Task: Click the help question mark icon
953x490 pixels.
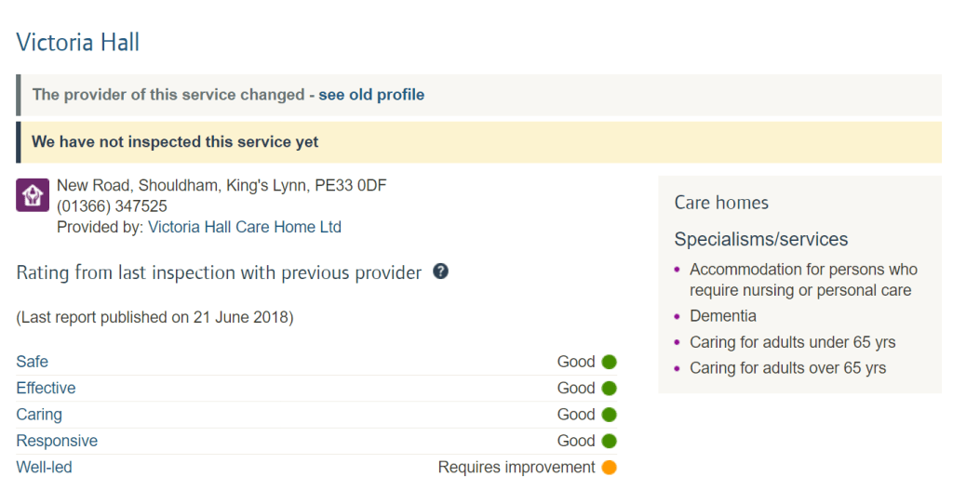Action: 441,271
